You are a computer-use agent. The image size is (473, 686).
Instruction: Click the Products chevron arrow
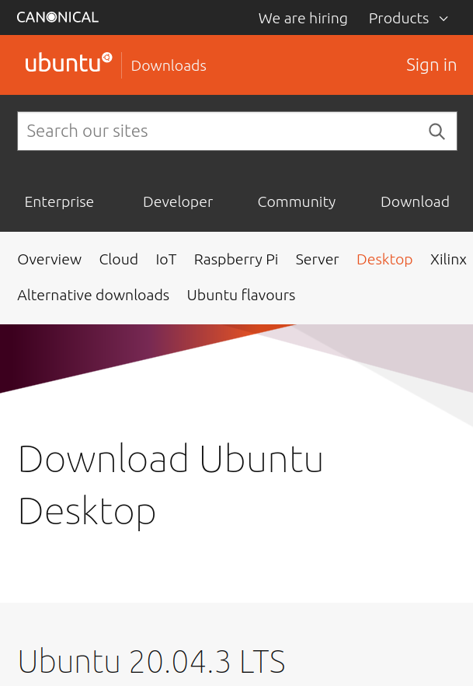(443, 19)
